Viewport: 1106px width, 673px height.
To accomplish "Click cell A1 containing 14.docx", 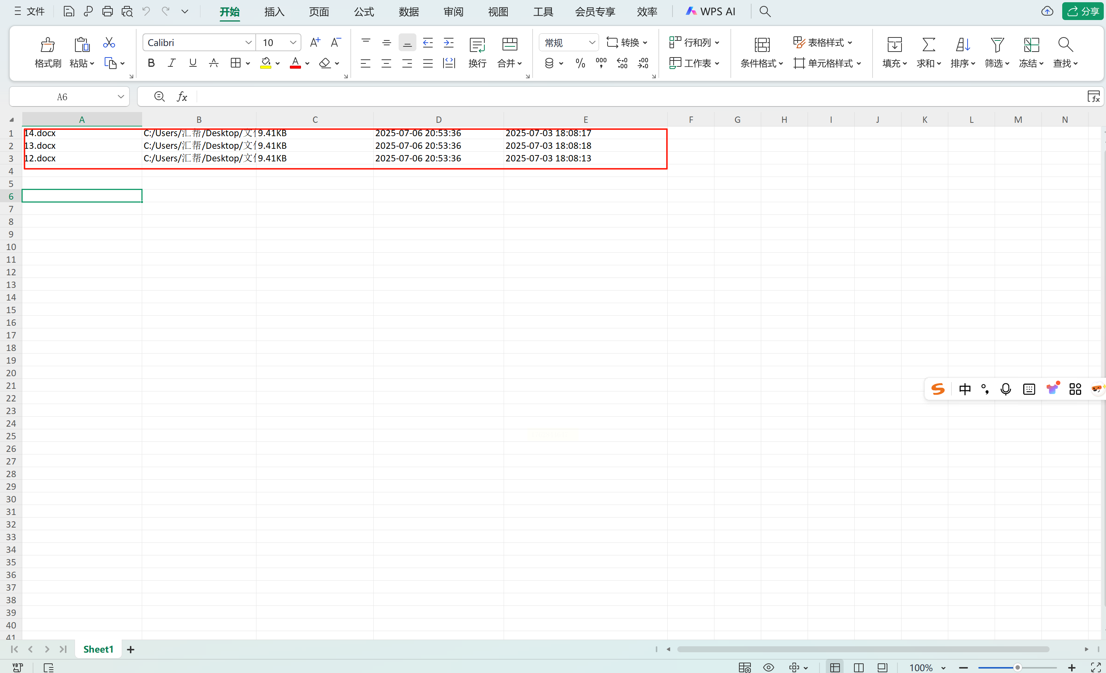I will tap(82, 133).
